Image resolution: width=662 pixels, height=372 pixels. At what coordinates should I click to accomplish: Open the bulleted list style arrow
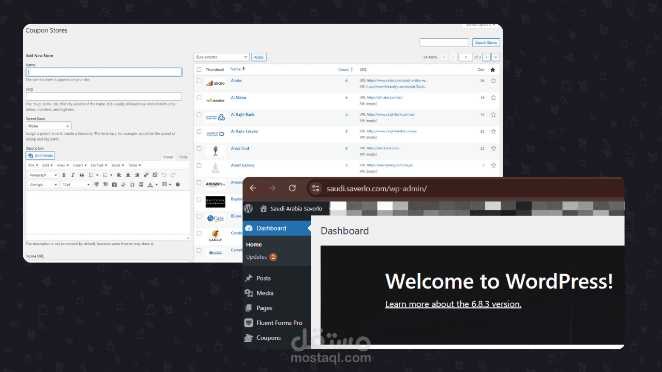(x=97, y=175)
